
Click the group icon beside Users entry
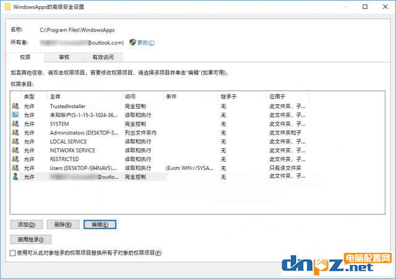(15, 168)
